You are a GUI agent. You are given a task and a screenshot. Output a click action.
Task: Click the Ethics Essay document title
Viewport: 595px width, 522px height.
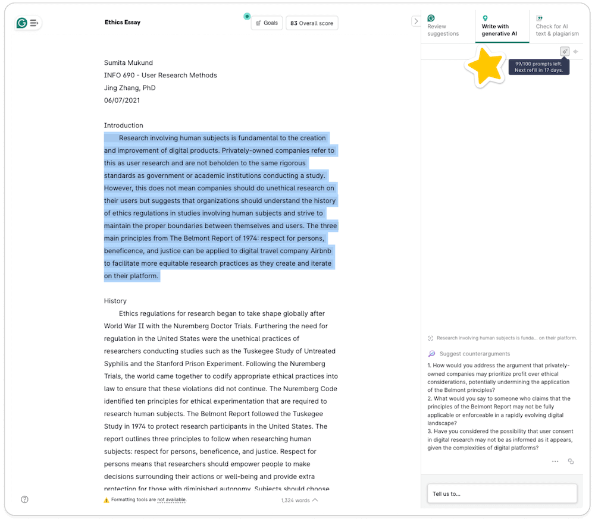(x=122, y=23)
